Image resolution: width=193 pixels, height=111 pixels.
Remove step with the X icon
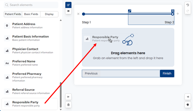coord(78,14)
